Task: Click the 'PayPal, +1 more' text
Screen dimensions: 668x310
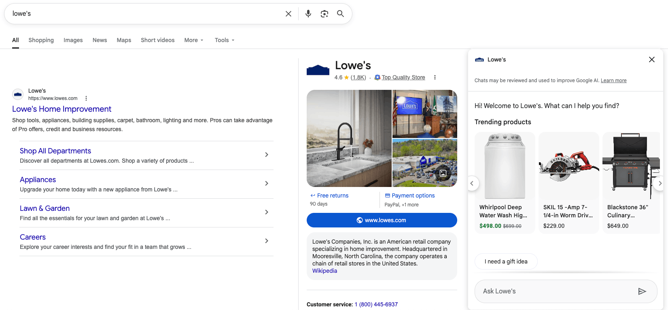Action: point(401,205)
